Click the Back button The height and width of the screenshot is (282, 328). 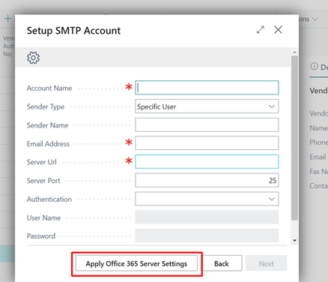pos(221,263)
